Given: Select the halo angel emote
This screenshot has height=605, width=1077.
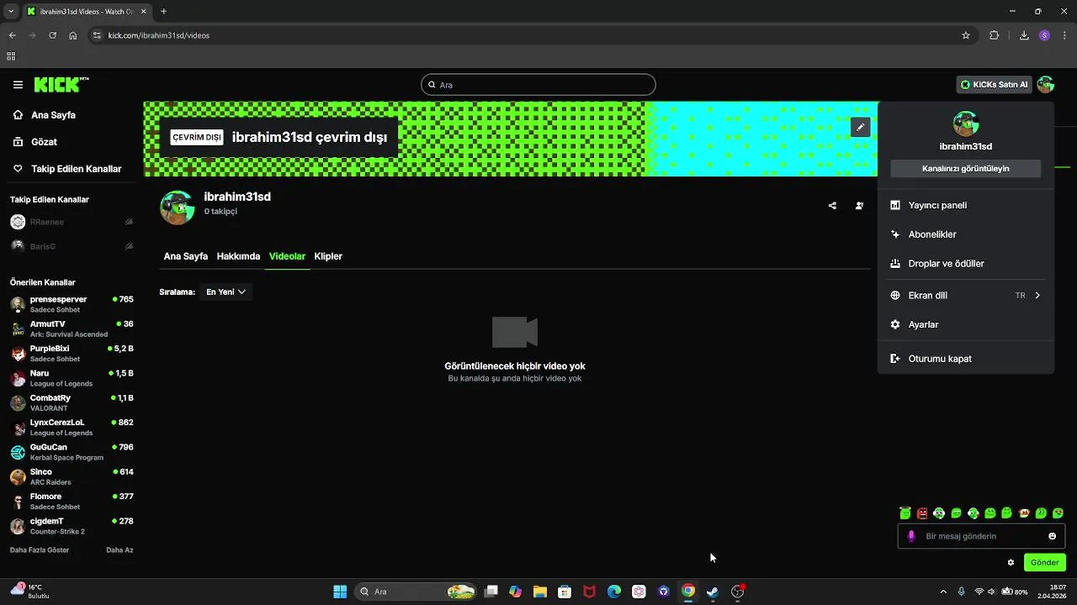Looking at the screenshot, I should coord(905,513).
